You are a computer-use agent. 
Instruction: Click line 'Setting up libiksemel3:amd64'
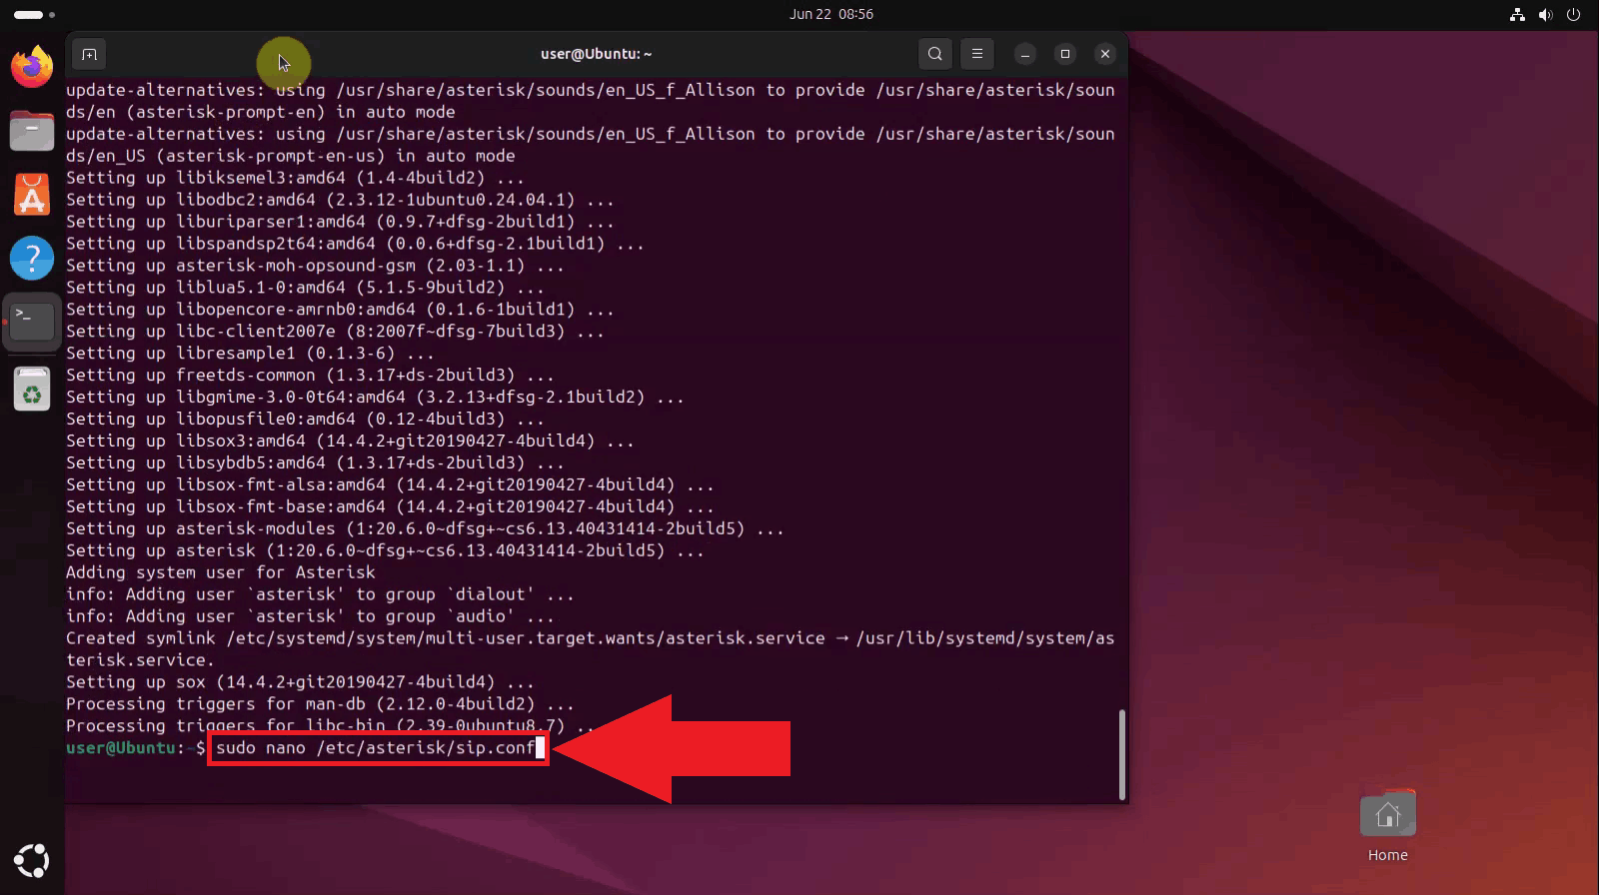point(295,178)
